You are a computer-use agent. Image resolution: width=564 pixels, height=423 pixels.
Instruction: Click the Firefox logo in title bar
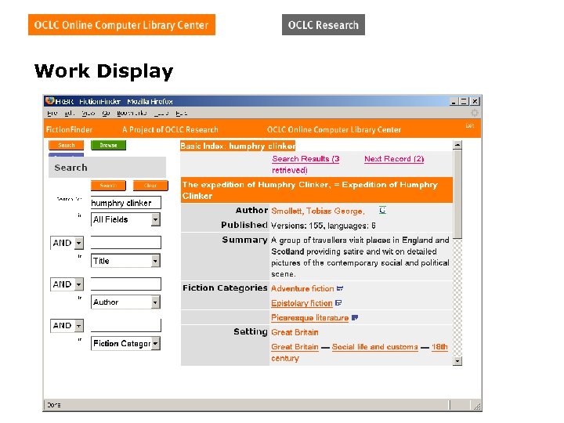50,101
